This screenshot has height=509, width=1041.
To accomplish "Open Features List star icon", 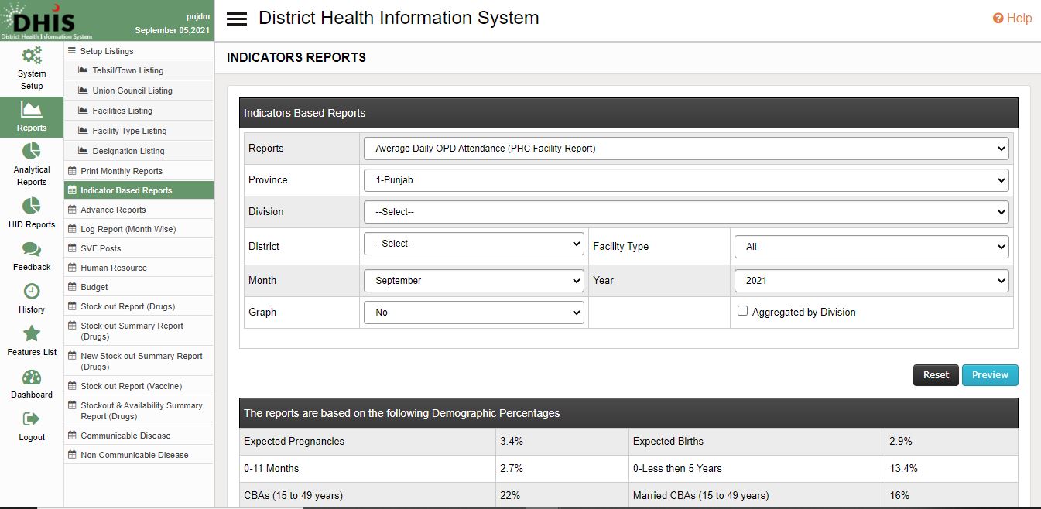I will (x=32, y=333).
